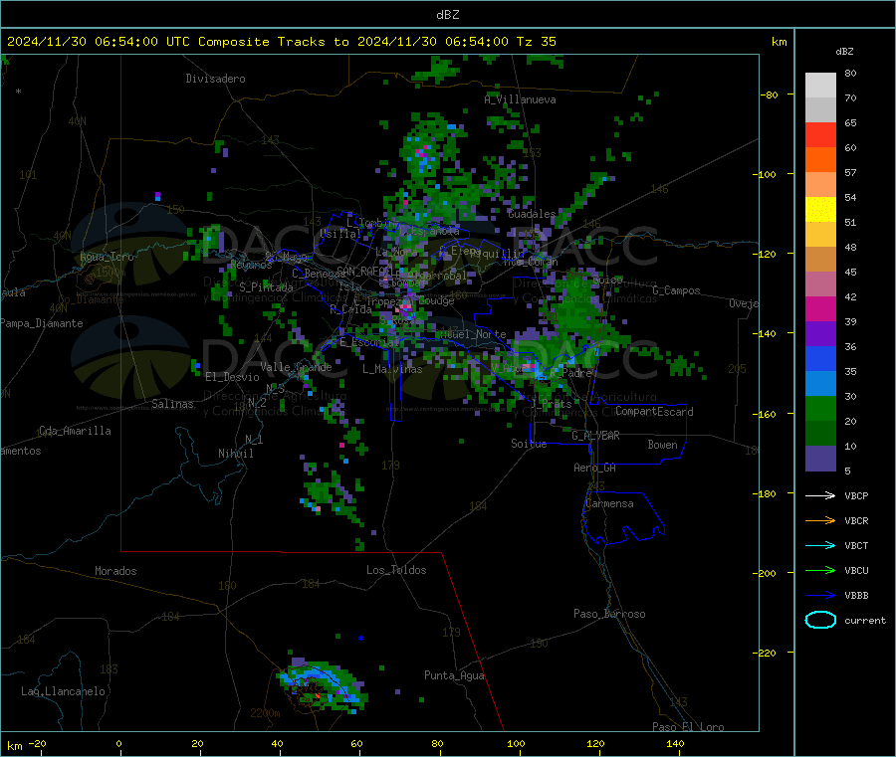The width and height of the screenshot is (896, 757).
Task: Click the 'Punta_Agua' map label
Action: tap(454, 675)
